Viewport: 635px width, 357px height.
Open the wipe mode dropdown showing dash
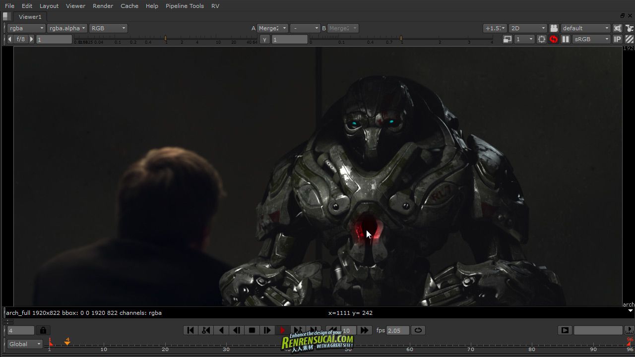pos(305,28)
